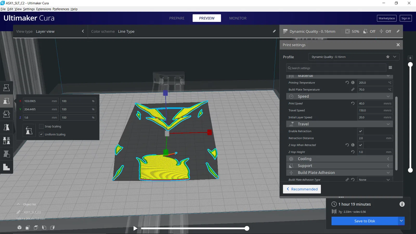Image resolution: width=416 pixels, height=234 pixels.
Task: Click the star icon beside profile name
Action: [x=388, y=57]
